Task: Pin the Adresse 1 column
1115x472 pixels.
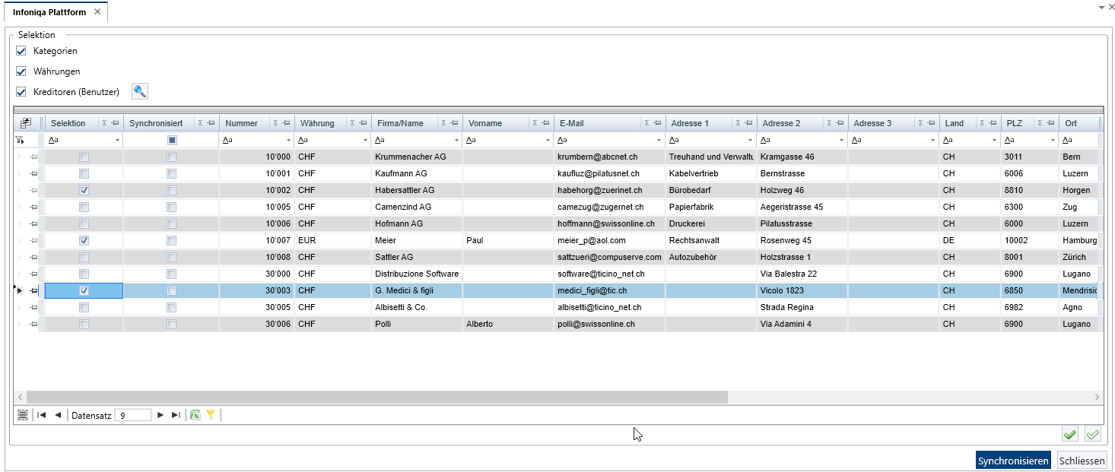Action: click(x=748, y=123)
